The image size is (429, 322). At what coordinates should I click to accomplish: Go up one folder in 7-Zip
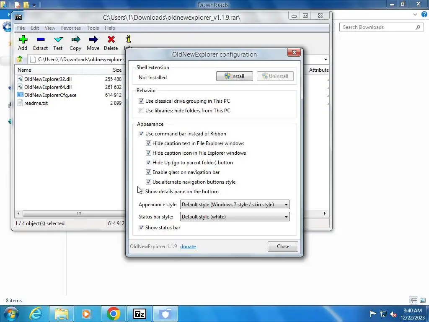[19, 59]
